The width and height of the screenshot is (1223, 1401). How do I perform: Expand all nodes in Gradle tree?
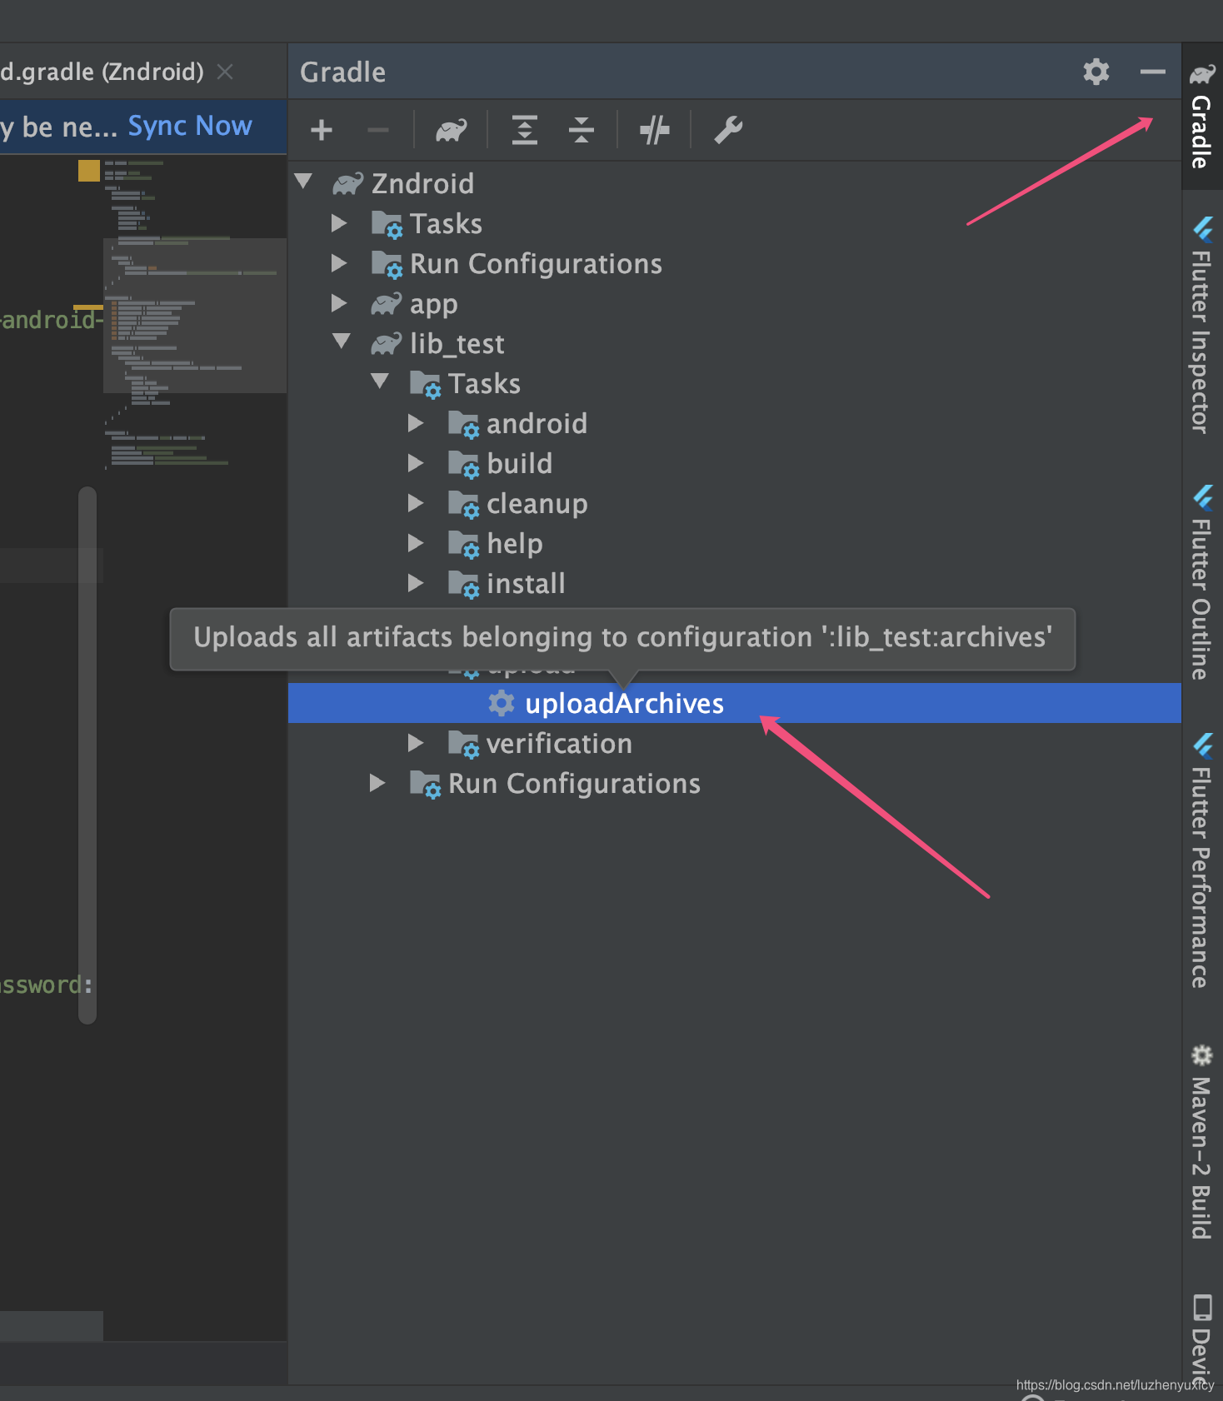525,130
